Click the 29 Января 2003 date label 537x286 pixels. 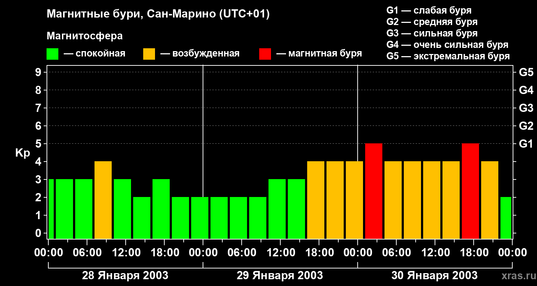click(280, 276)
